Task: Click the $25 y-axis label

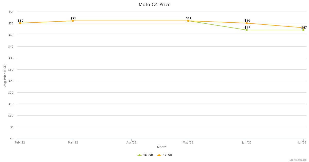Action: 11,81
